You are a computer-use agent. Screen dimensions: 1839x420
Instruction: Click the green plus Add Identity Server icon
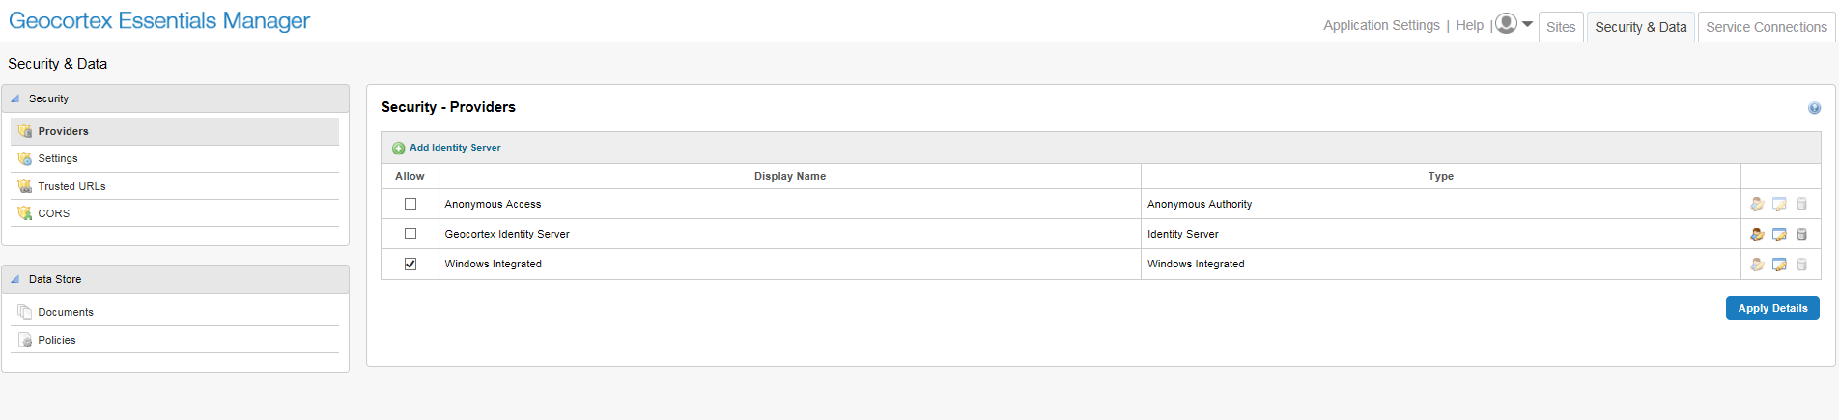point(398,149)
